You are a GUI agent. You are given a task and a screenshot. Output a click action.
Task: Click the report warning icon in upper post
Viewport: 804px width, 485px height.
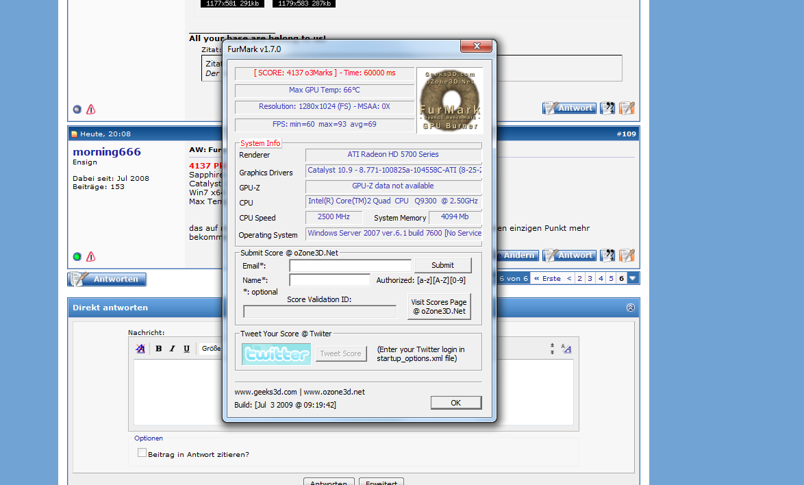pos(91,109)
